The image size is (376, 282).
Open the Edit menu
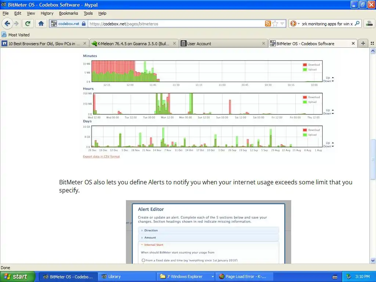[18, 13]
